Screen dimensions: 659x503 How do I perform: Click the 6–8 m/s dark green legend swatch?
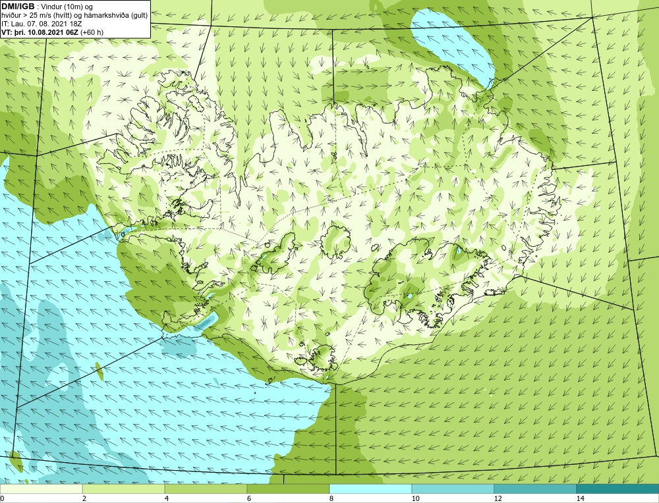(x=289, y=489)
